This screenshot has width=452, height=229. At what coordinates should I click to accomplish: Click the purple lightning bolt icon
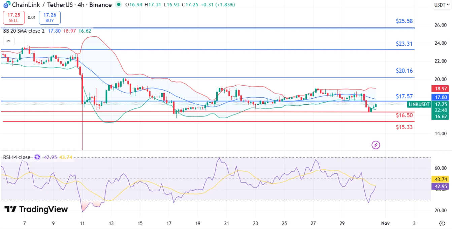pyautogui.click(x=376, y=145)
